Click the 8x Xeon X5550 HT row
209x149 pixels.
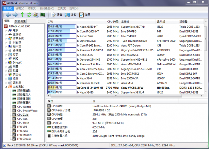125,27
